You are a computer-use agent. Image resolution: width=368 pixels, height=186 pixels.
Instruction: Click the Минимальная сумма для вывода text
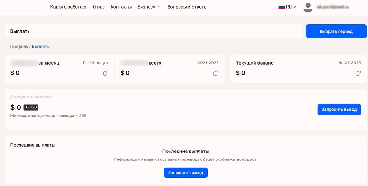tap(48, 115)
